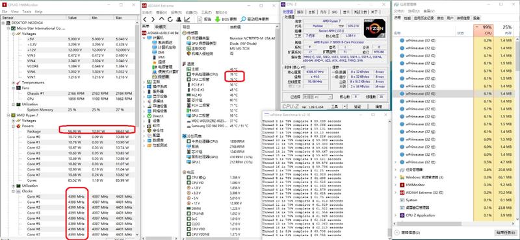Collapse the Clocks node in HWMonitor

[13, 191]
